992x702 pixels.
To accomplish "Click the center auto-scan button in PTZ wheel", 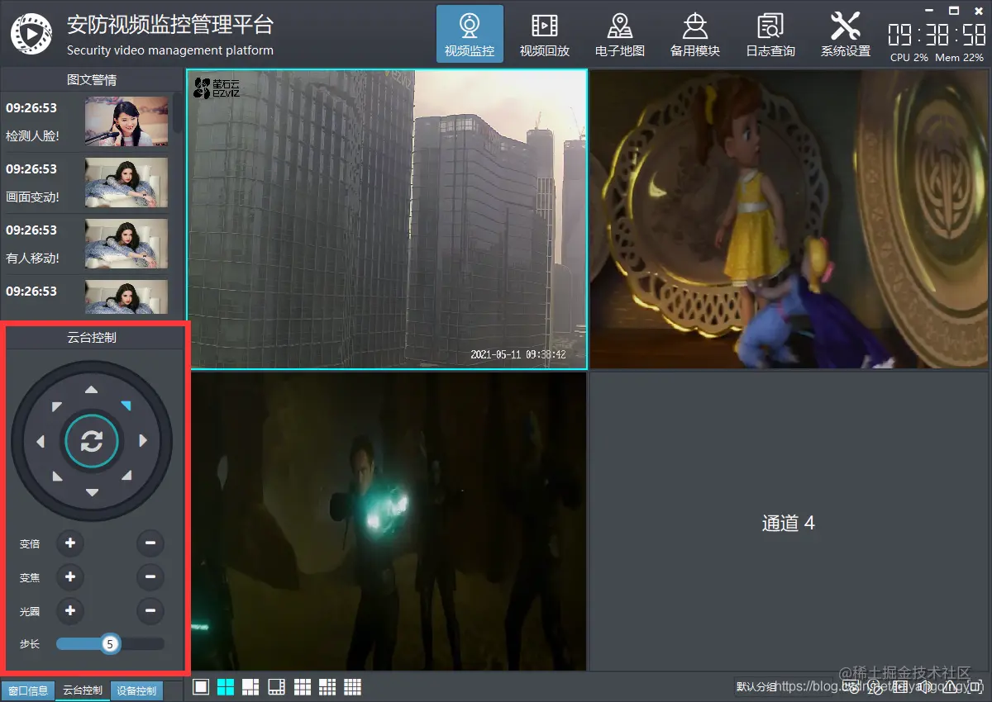I will click(x=92, y=440).
